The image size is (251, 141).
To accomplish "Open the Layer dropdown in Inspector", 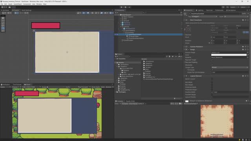I will 236,16.
